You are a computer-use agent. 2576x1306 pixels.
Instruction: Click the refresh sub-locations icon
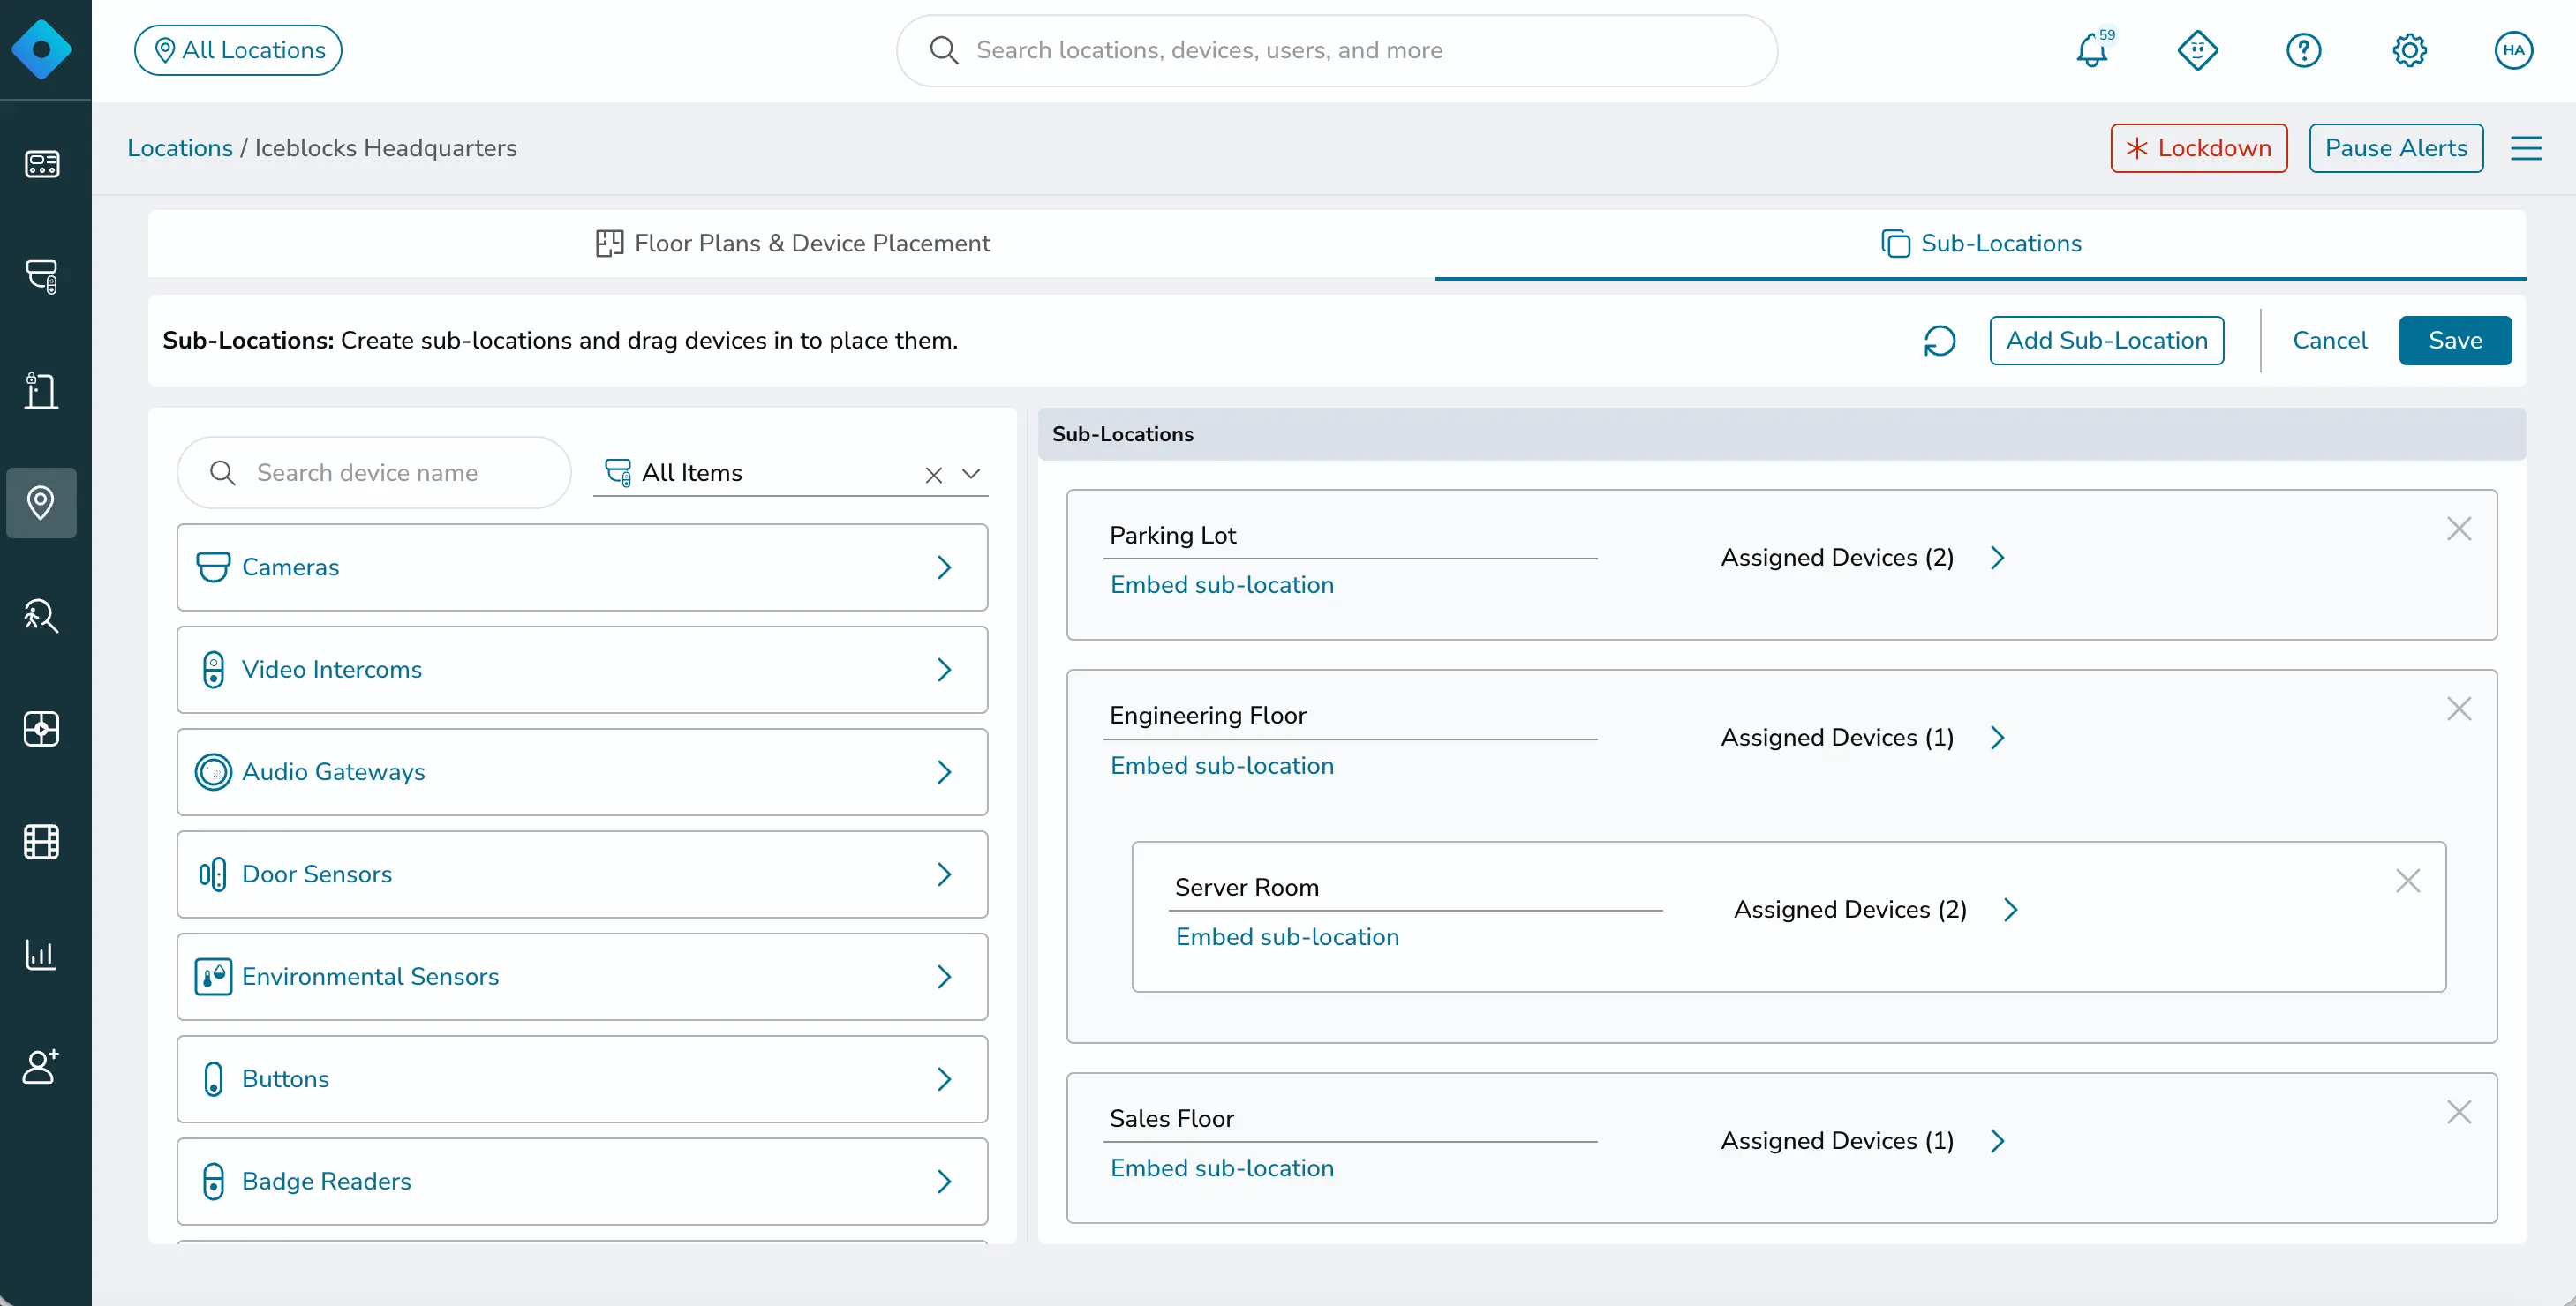click(1939, 341)
